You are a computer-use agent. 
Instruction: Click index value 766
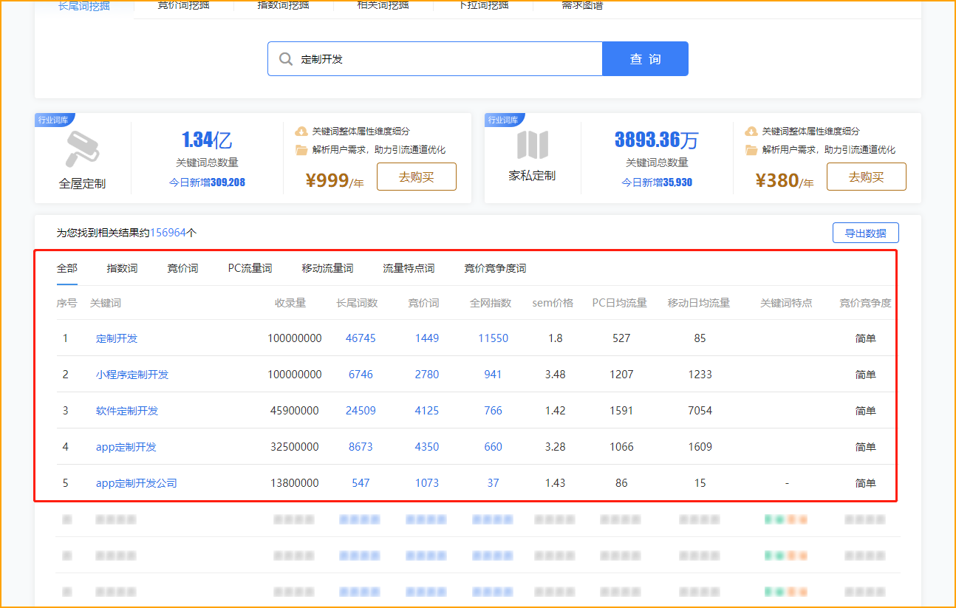coord(494,411)
